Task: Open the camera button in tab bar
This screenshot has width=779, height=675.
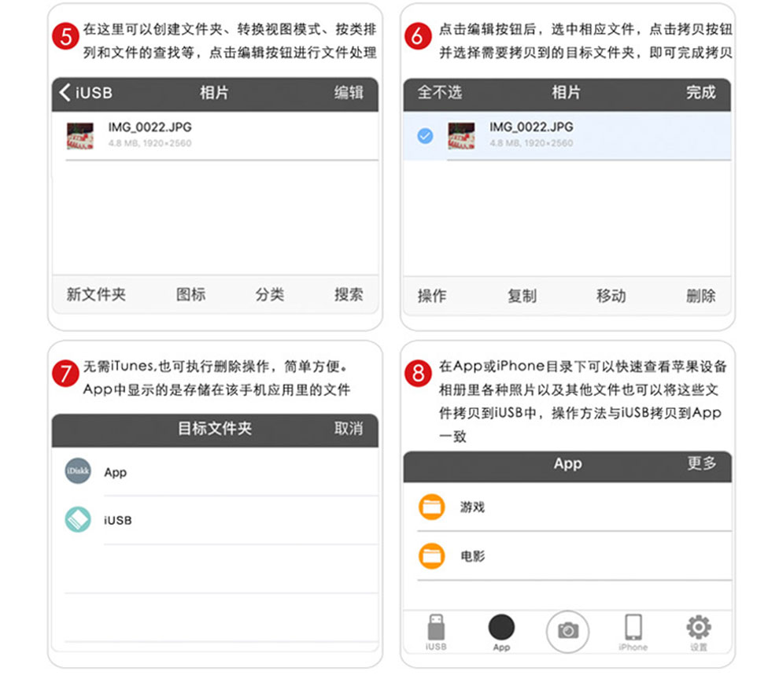Action: 567,631
